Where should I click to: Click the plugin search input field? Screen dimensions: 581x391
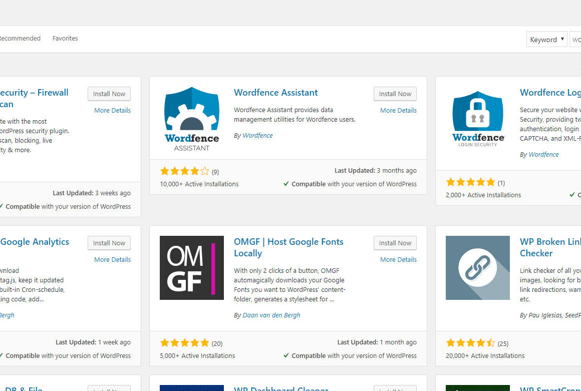[575, 40]
